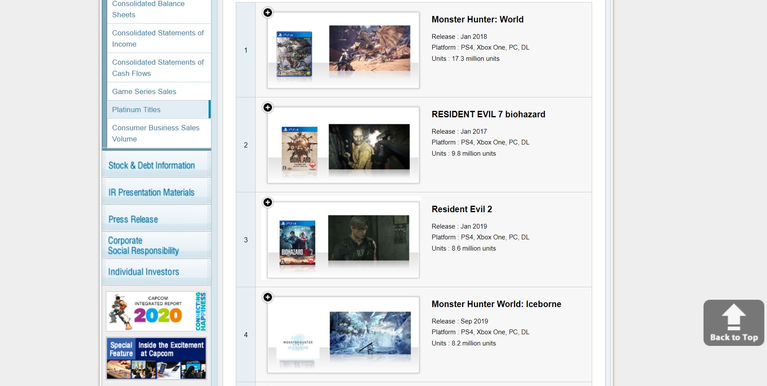Open Consolidated Statements of Income
Screen dimensions: 767x386
[x=158, y=38]
